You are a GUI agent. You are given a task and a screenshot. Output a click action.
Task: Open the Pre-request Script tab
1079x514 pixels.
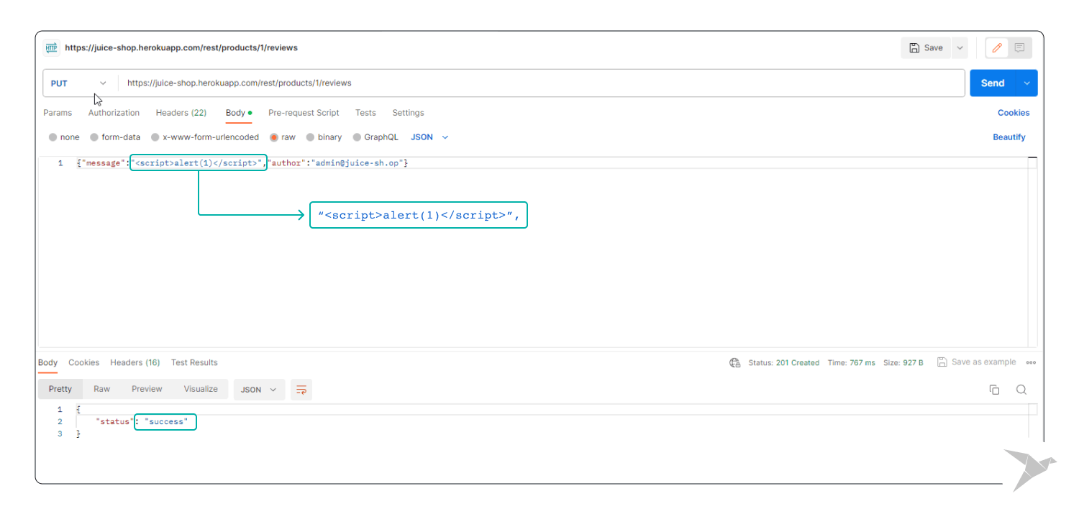[303, 113]
